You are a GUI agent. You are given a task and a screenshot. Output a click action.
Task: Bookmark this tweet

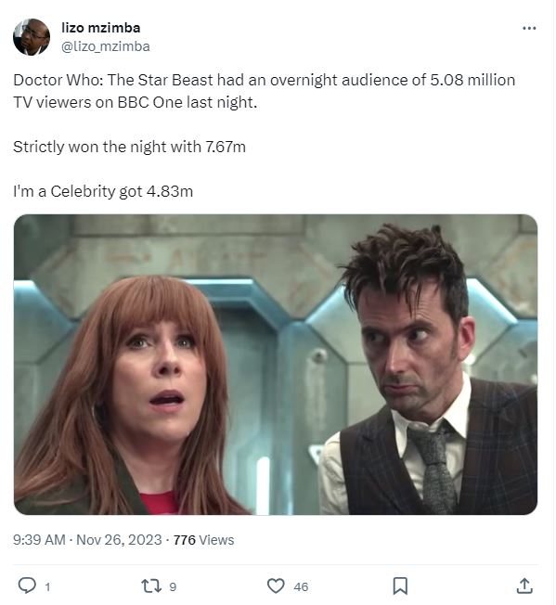pyautogui.click(x=400, y=586)
